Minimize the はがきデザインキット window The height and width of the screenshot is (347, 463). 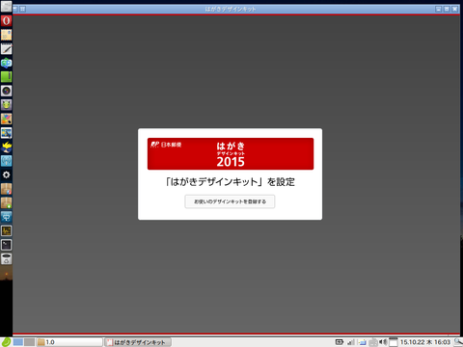pos(439,9)
